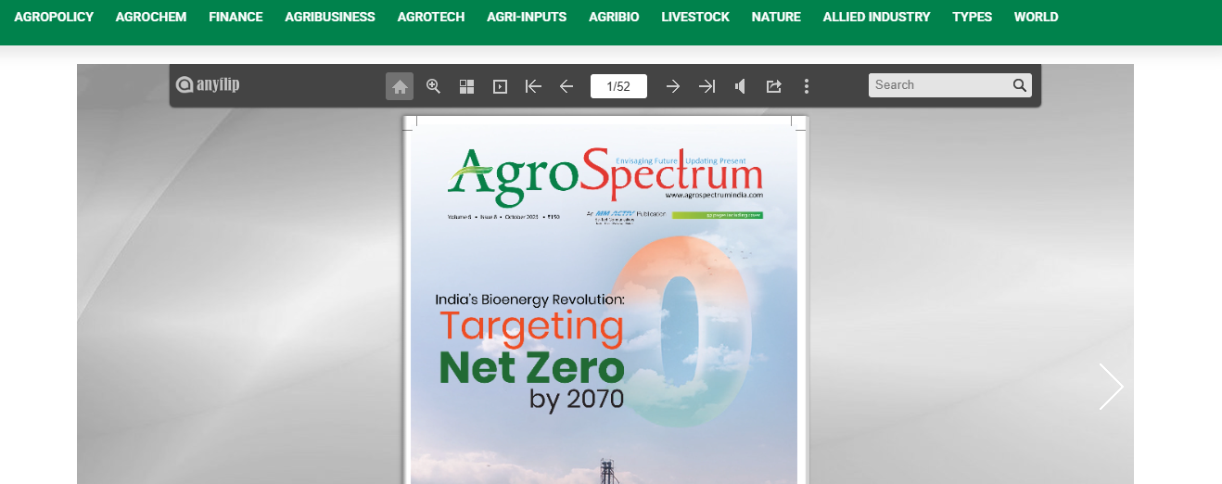Image resolution: width=1222 pixels, height=484 pixels.
Task: Click the Home icon in the flipbook toolbar
Action: [x=400, y=86]
